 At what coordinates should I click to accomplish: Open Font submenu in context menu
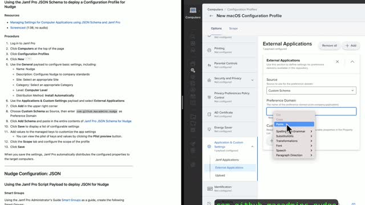(294, 146)
